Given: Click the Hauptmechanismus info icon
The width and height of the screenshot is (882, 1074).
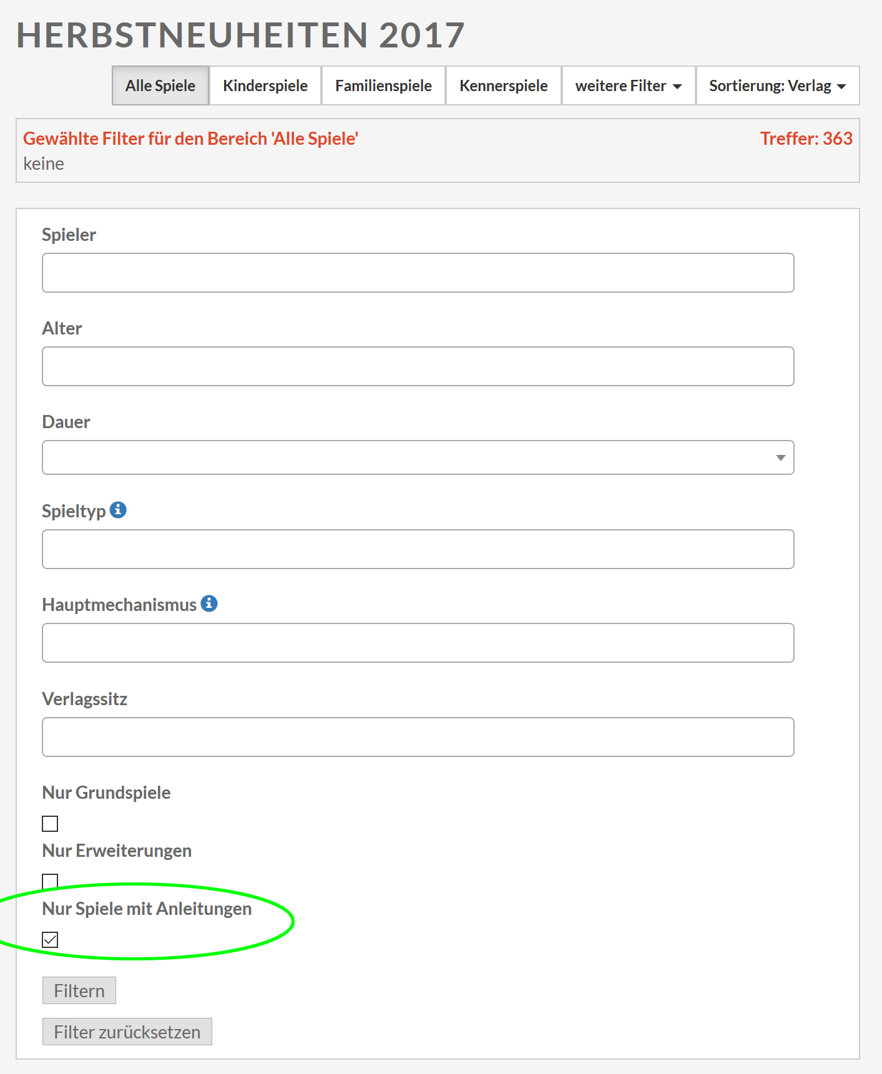Looking at the screenshot, I should point(209,603).
